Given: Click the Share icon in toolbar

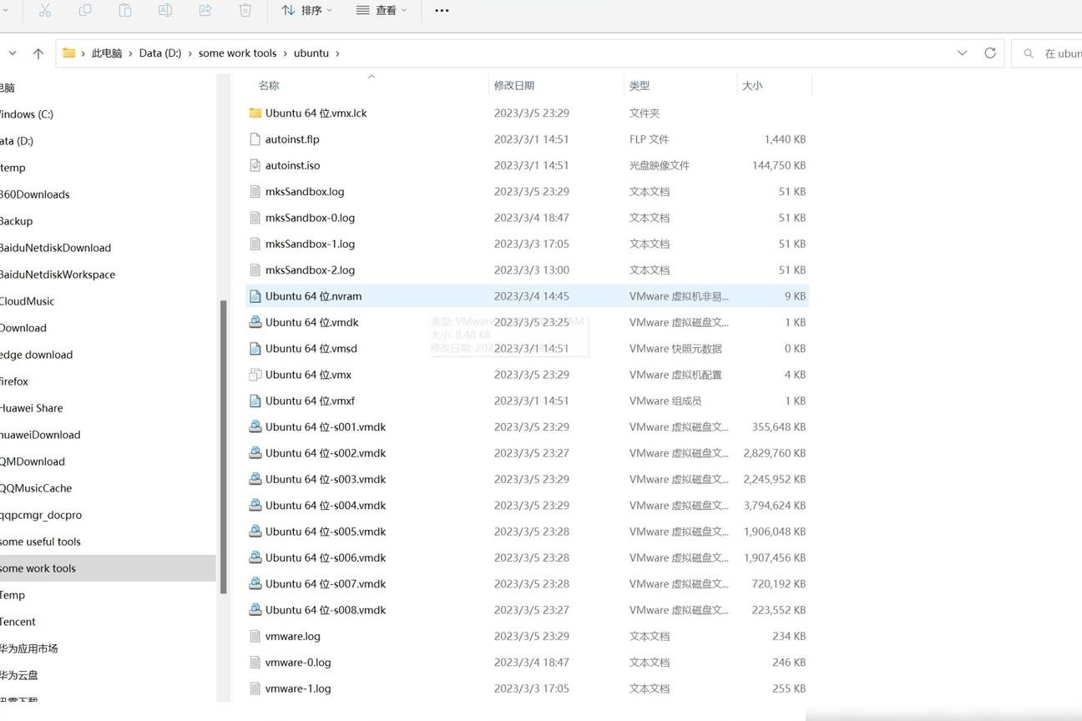Looking at the screenshot, I should point(205,10).
